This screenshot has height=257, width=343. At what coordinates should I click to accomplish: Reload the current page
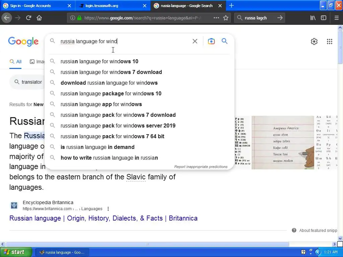pyautogui.click(x=28, y=18)
